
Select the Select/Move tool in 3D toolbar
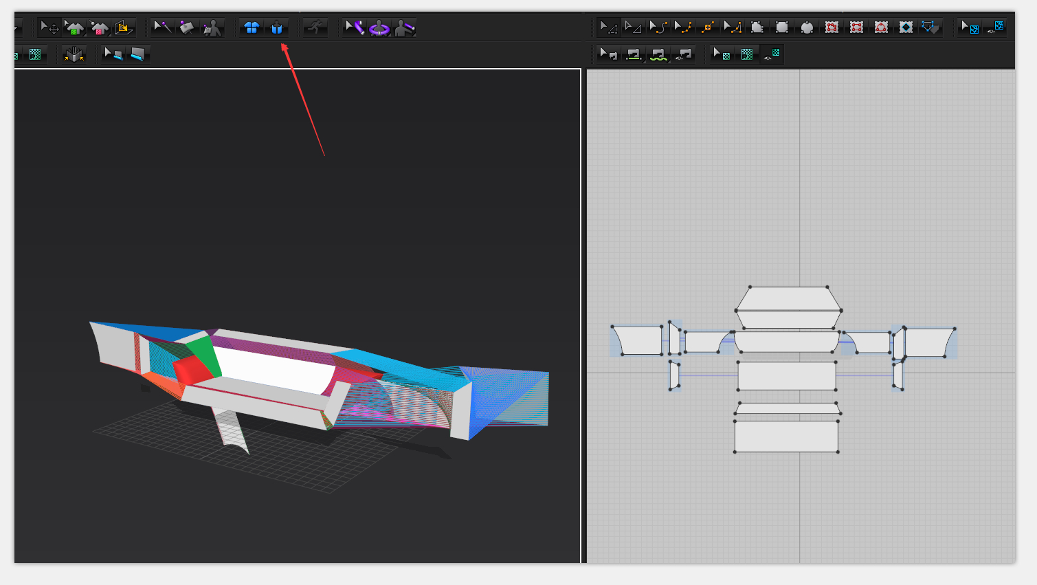pos(49,27)
